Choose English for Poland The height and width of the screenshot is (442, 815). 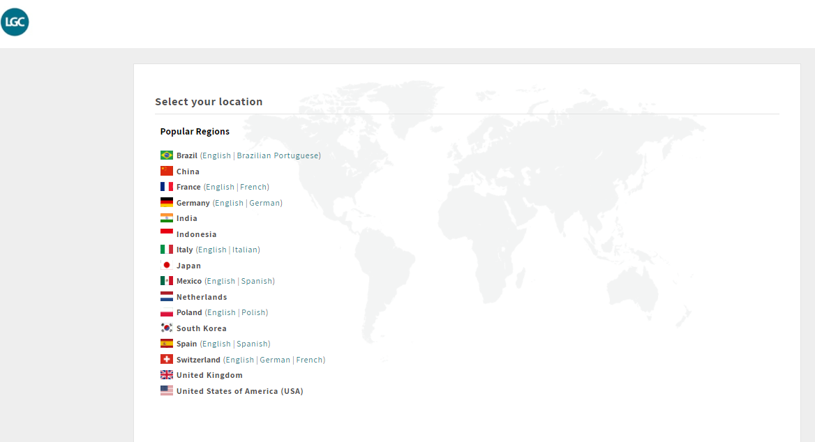[x=221, y=312]
